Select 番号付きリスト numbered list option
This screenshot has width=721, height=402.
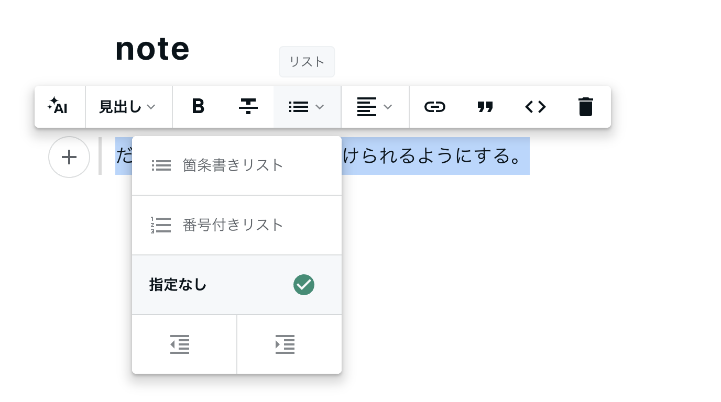[233, 225]
